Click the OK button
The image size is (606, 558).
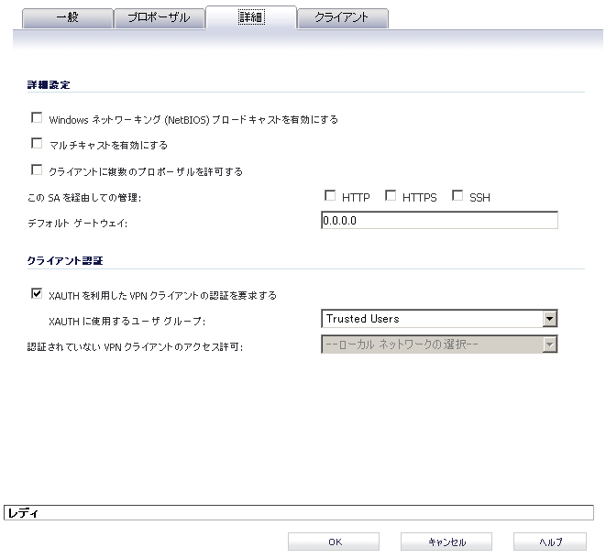[x=334, y=542]
